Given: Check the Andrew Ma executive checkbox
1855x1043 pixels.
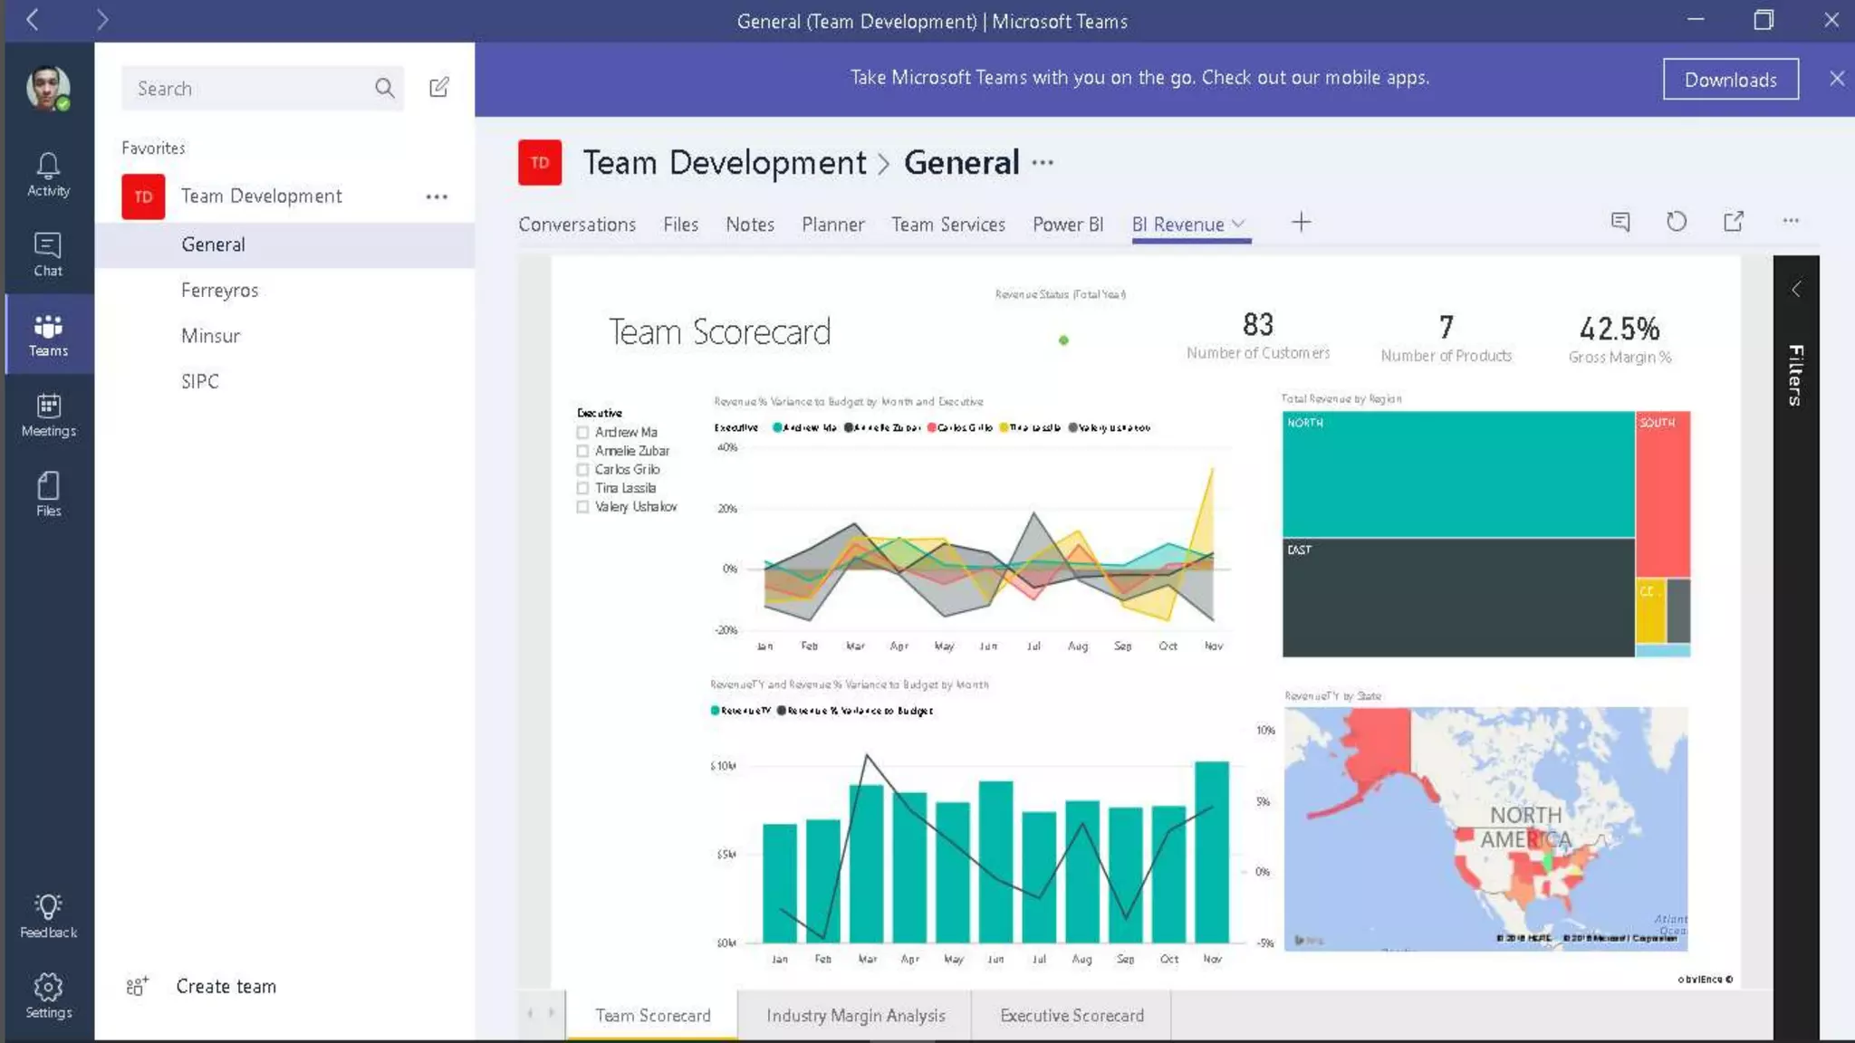Looking at the screenshot, I should 582,433.
